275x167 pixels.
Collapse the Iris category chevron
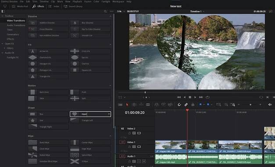[111, 44]
